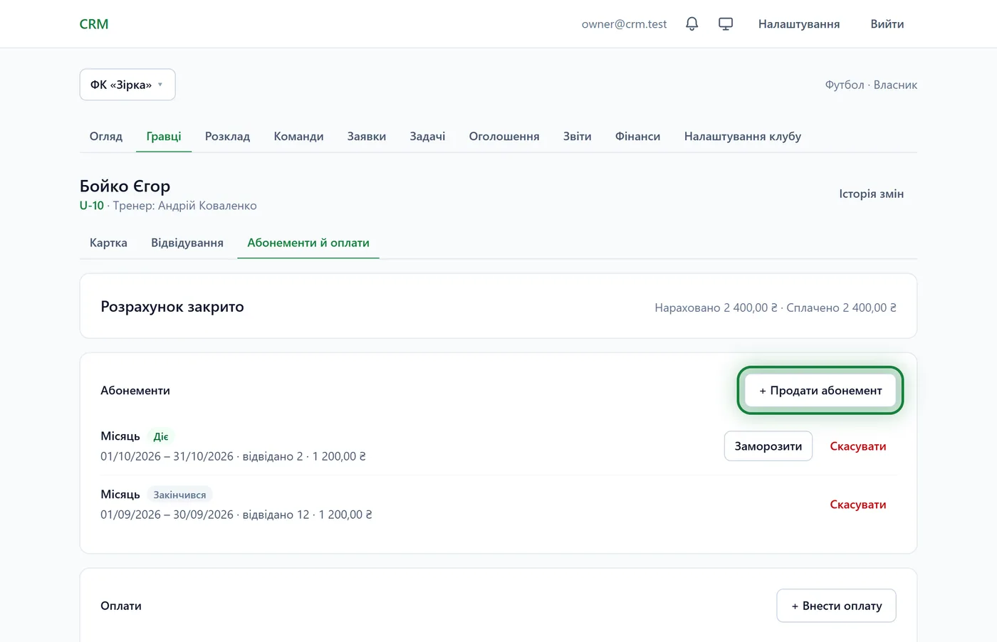Image resolution: width=997 pixels, height=642 pixels.
Task: Click the 01/09/2026 – 30/09/2026 date line
Action: point(167,515)
